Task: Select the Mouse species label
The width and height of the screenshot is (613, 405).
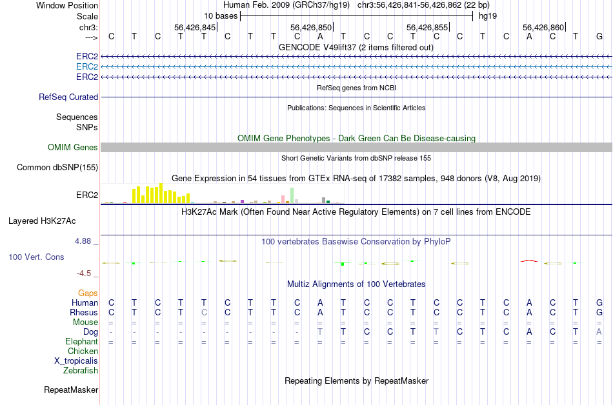Action: point(85,322)
